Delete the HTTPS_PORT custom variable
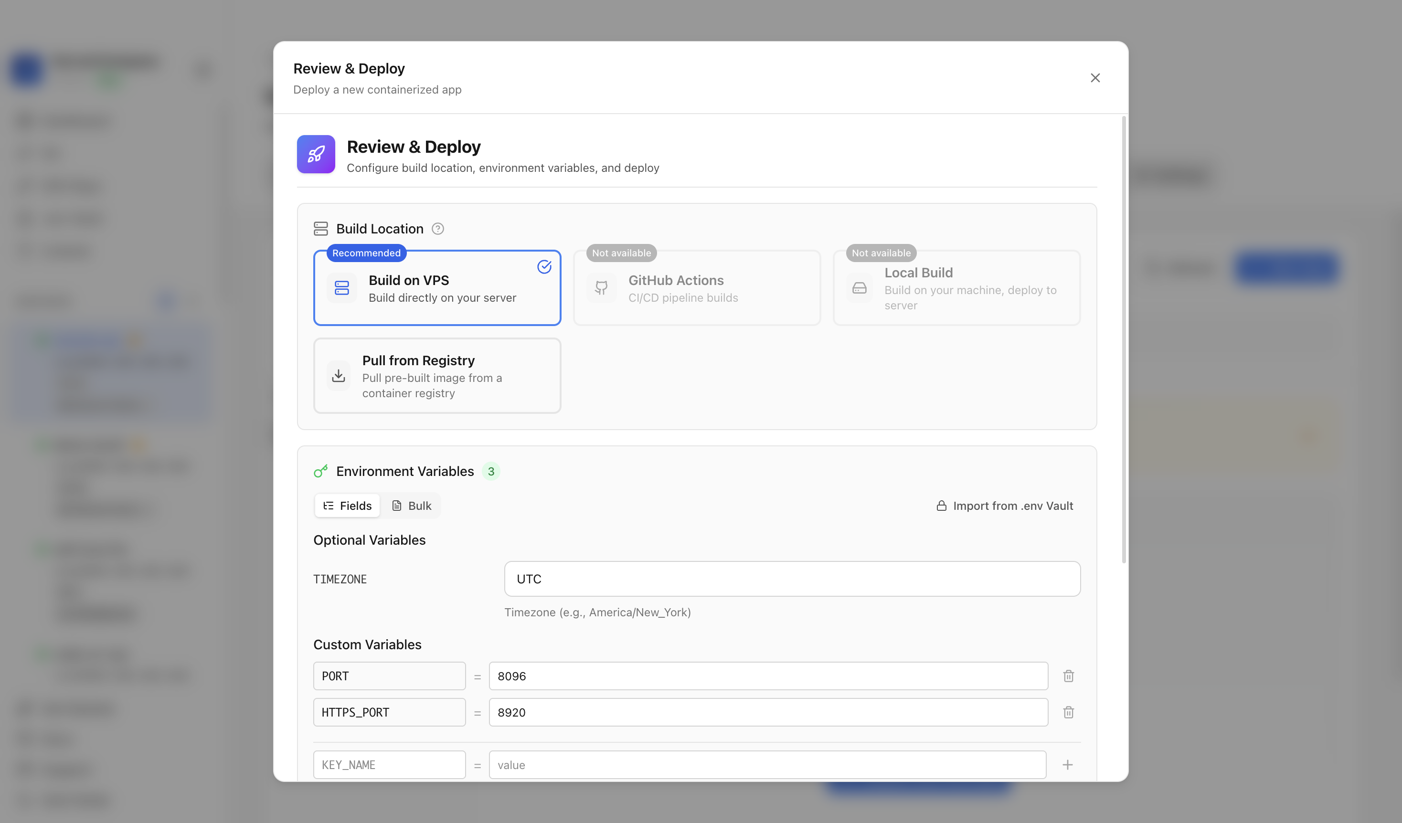1402x823 pixels. [1068, 712]
